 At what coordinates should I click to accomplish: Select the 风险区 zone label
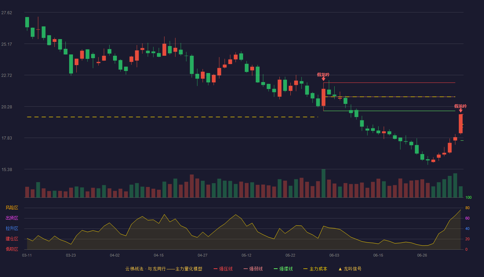pyautogui.click(x=12, y=208)
